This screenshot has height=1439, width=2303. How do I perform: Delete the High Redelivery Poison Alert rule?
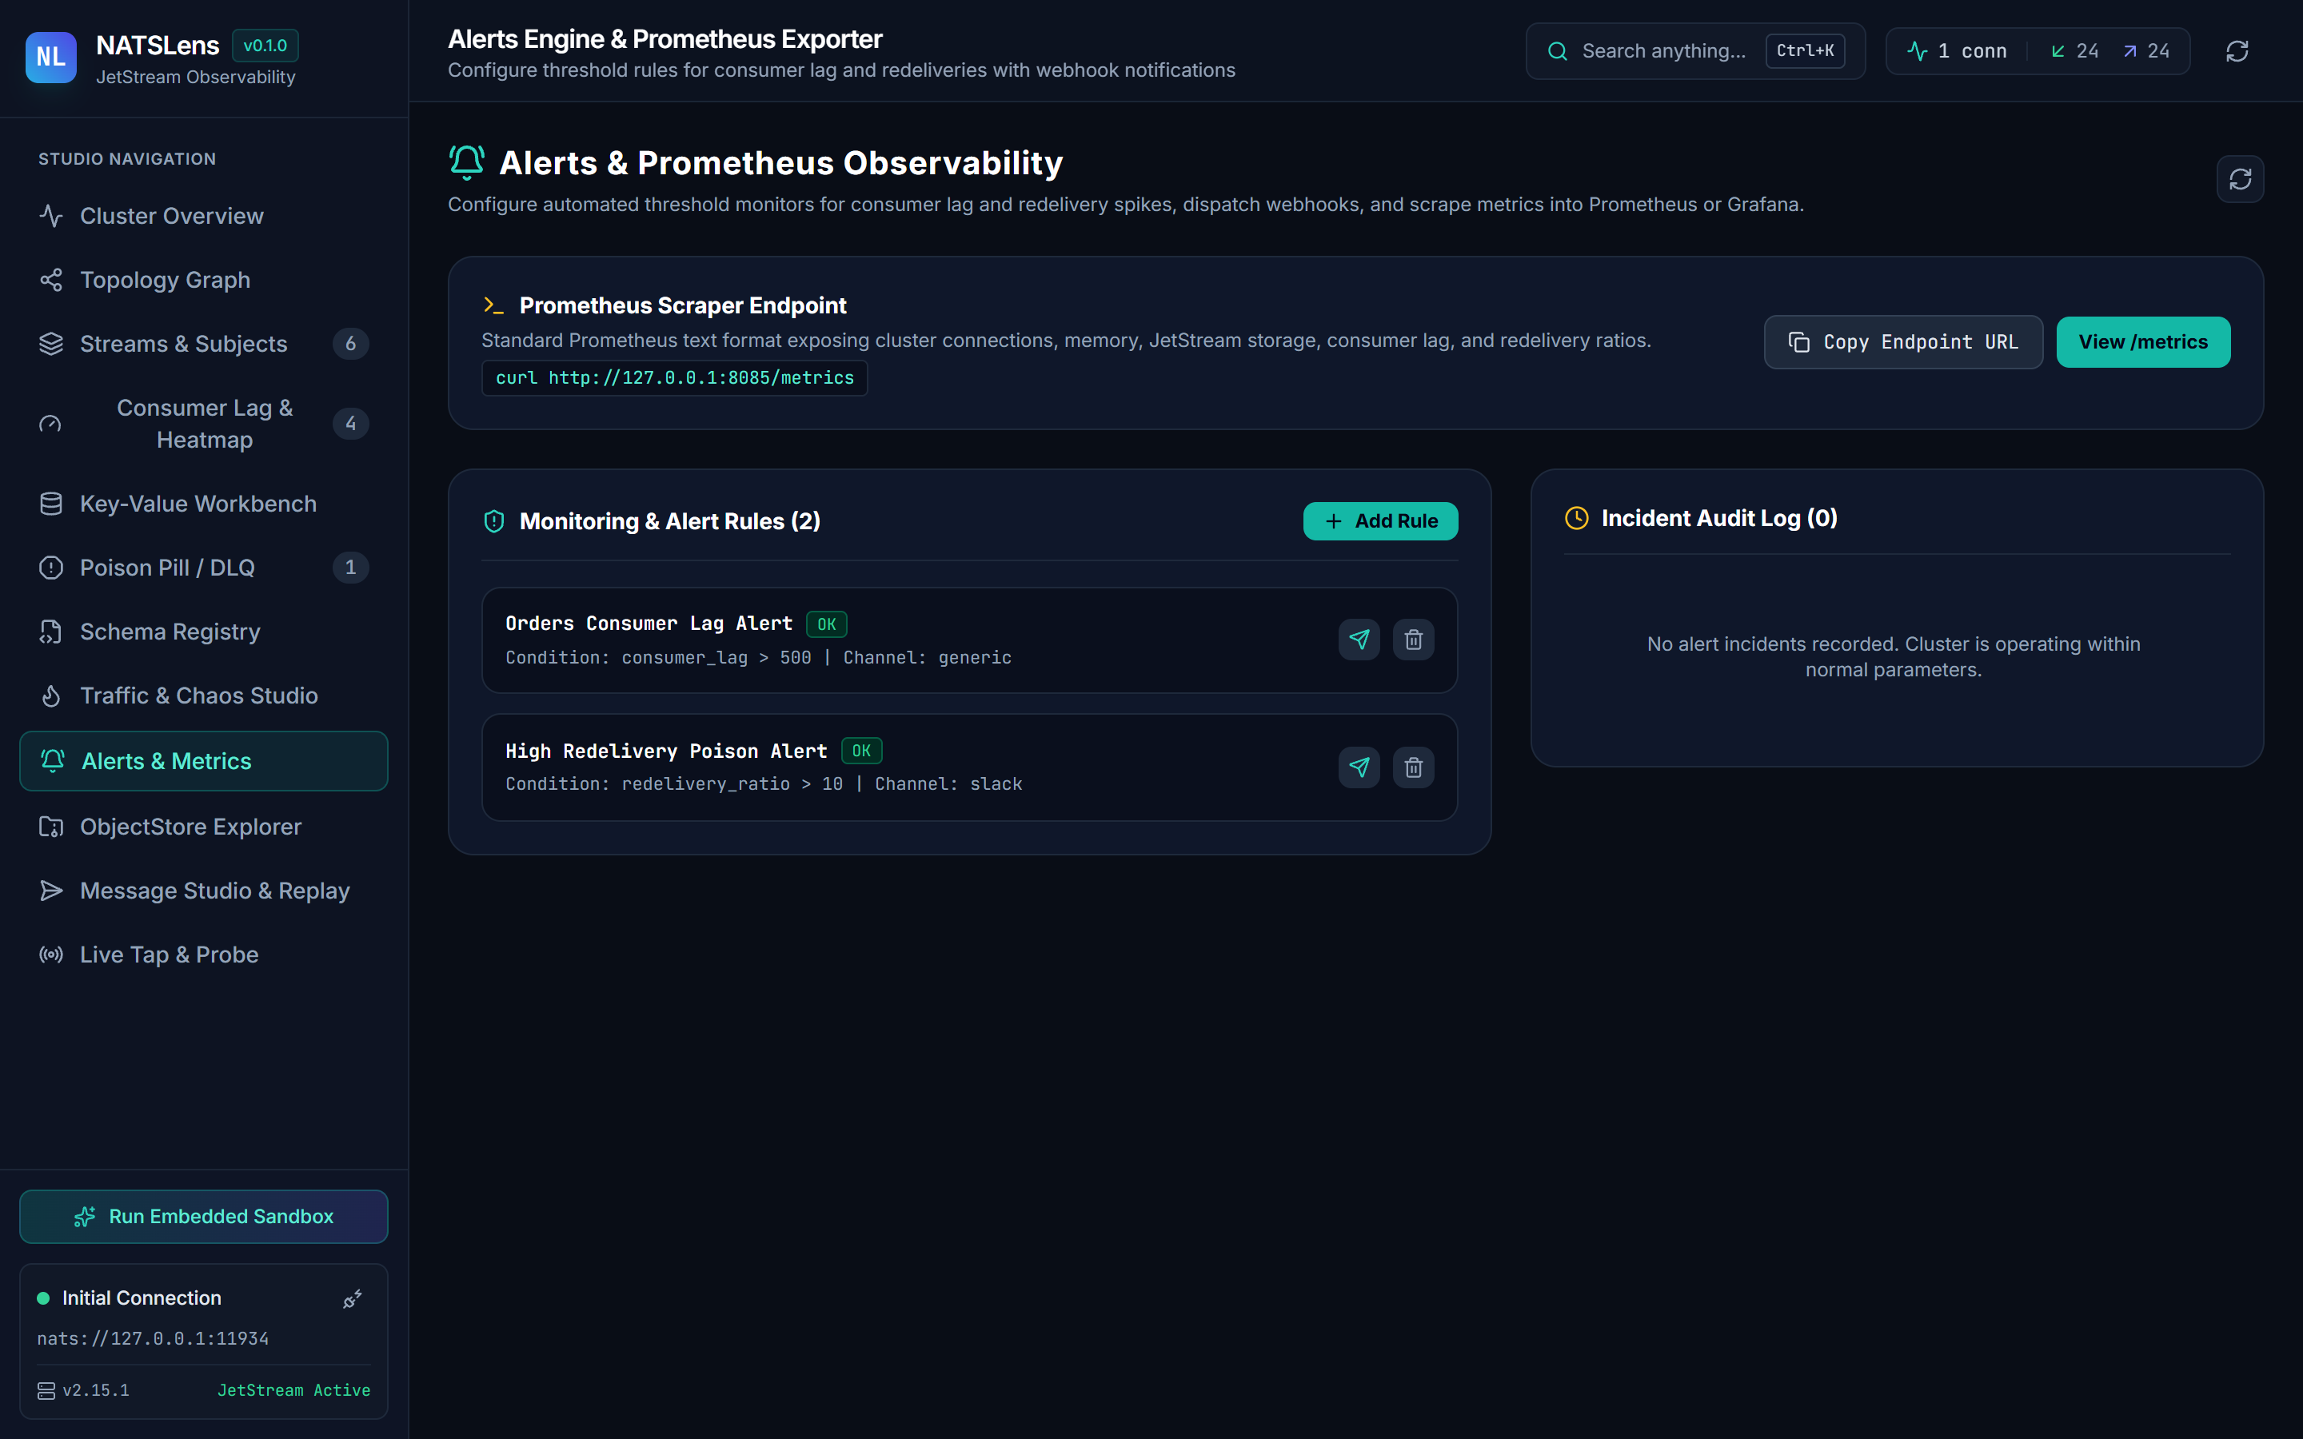pos(1413,767)
